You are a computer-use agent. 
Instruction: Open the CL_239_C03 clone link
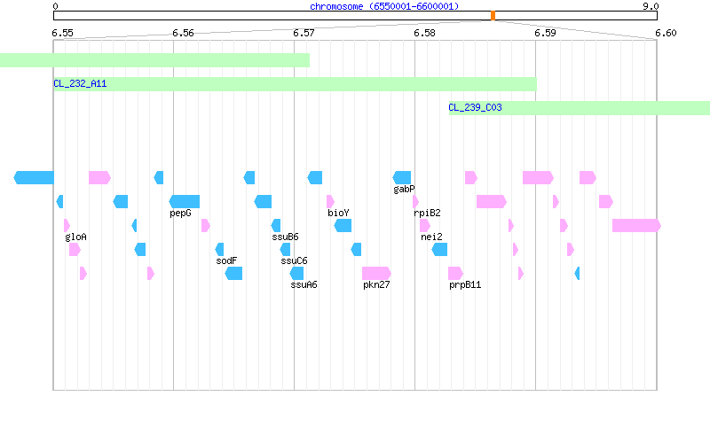coord(475,107)
